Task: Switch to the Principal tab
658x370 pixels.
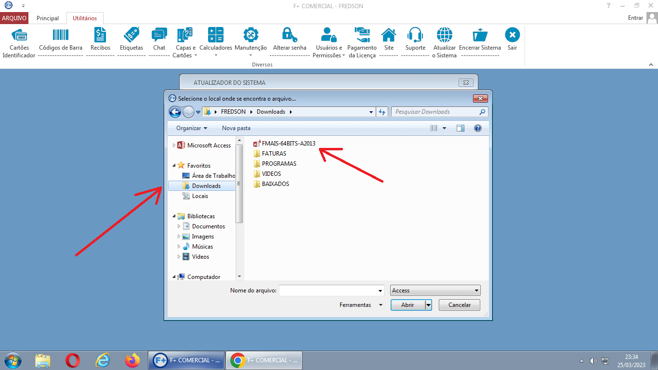Action: (48, 18)
